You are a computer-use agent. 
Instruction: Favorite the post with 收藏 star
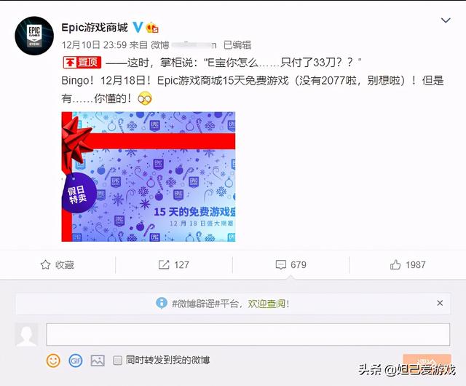click(57, 264)
